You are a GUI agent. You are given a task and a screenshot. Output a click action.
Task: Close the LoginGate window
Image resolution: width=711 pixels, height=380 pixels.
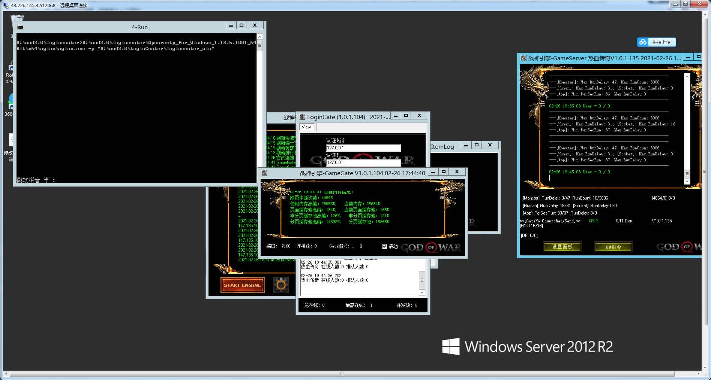pyautogui.click(x=420, y=116)
